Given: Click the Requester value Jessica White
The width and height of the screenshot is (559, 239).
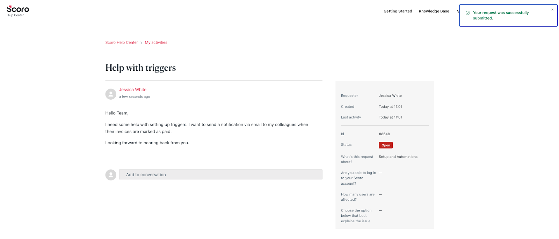Looking at the screenshot, I should point(390,96).
